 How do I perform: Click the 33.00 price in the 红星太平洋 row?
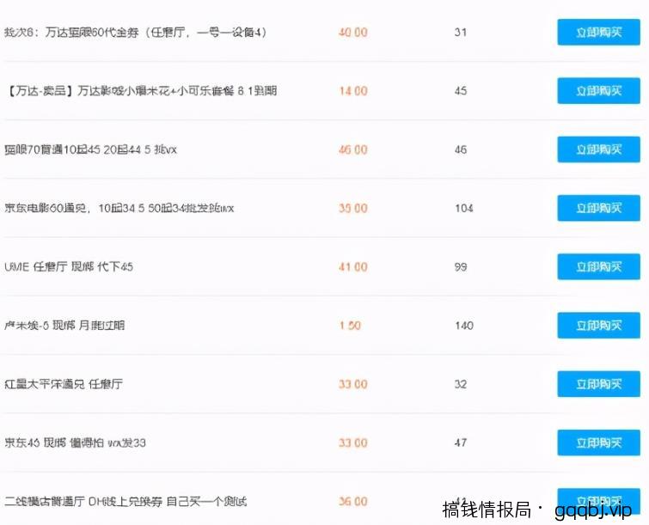[x=353, y=384]
